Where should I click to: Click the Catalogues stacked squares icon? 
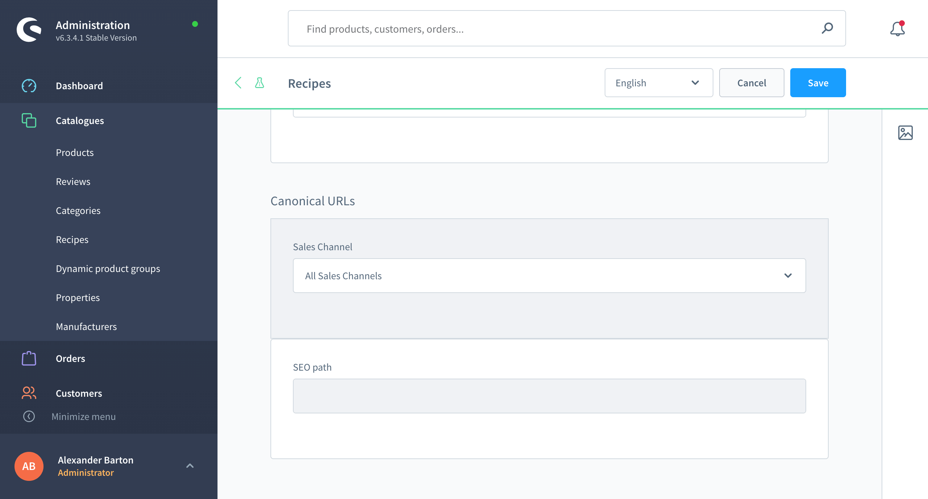coord(29,120)
